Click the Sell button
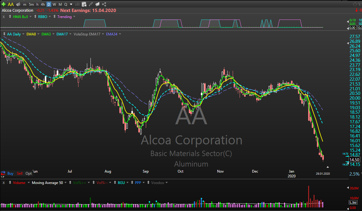 click(x=20, y=173)
